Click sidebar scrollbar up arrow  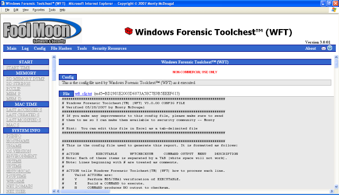click(x=54, y=57)
